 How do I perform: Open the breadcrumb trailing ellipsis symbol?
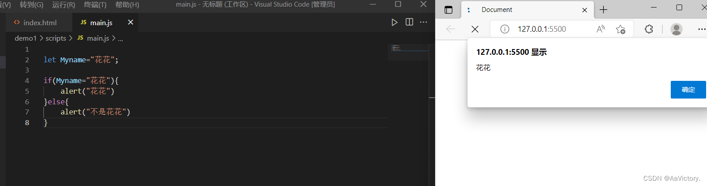click(121, 38)
